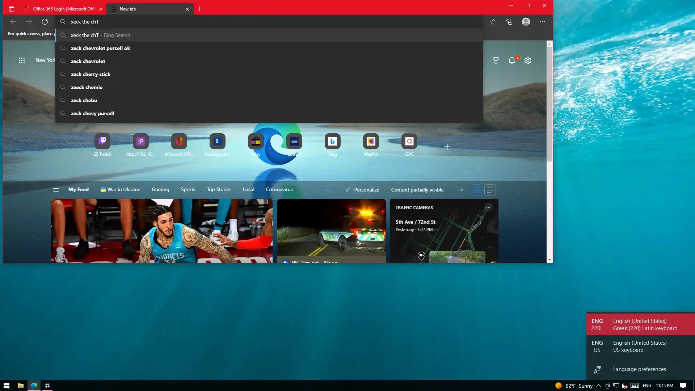The width and height of the screenshot is (695, 391).
Task: Open Language preferences link
Action: 639,369
